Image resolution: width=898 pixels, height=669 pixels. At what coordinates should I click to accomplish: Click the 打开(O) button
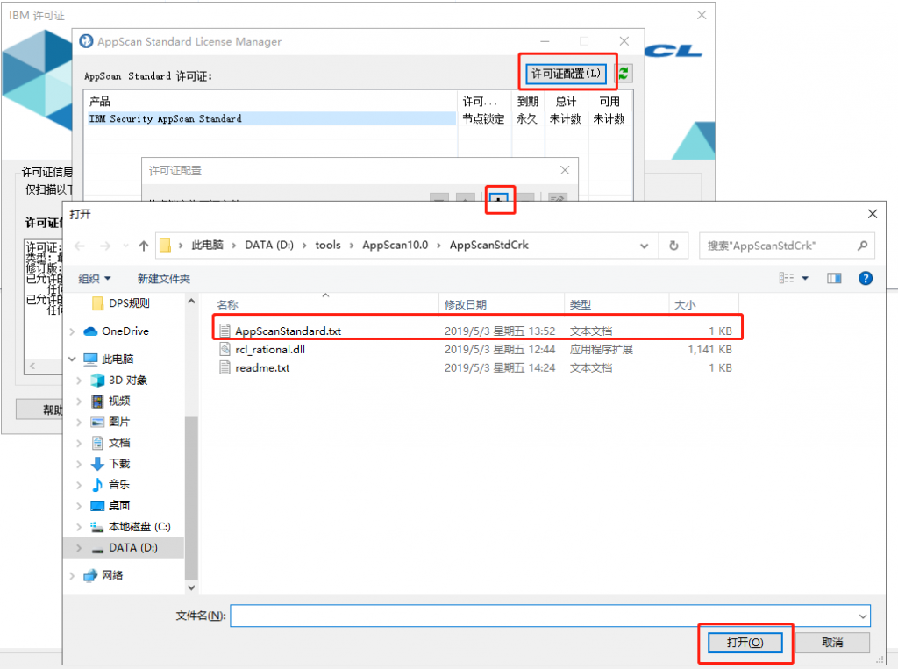click(x=745, y=643)
